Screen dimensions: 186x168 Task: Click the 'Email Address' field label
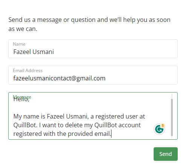(x=27, y=71)
